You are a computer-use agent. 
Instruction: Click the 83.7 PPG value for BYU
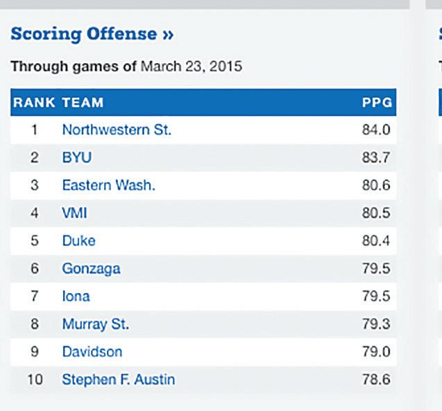coord(376,158)
